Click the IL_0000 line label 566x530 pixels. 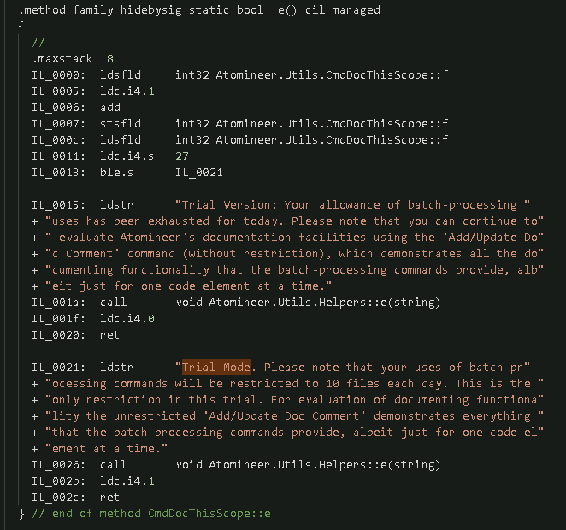click(58, 75)
